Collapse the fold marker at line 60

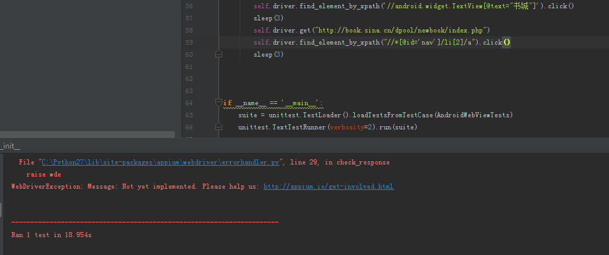(x=219, y=54)
